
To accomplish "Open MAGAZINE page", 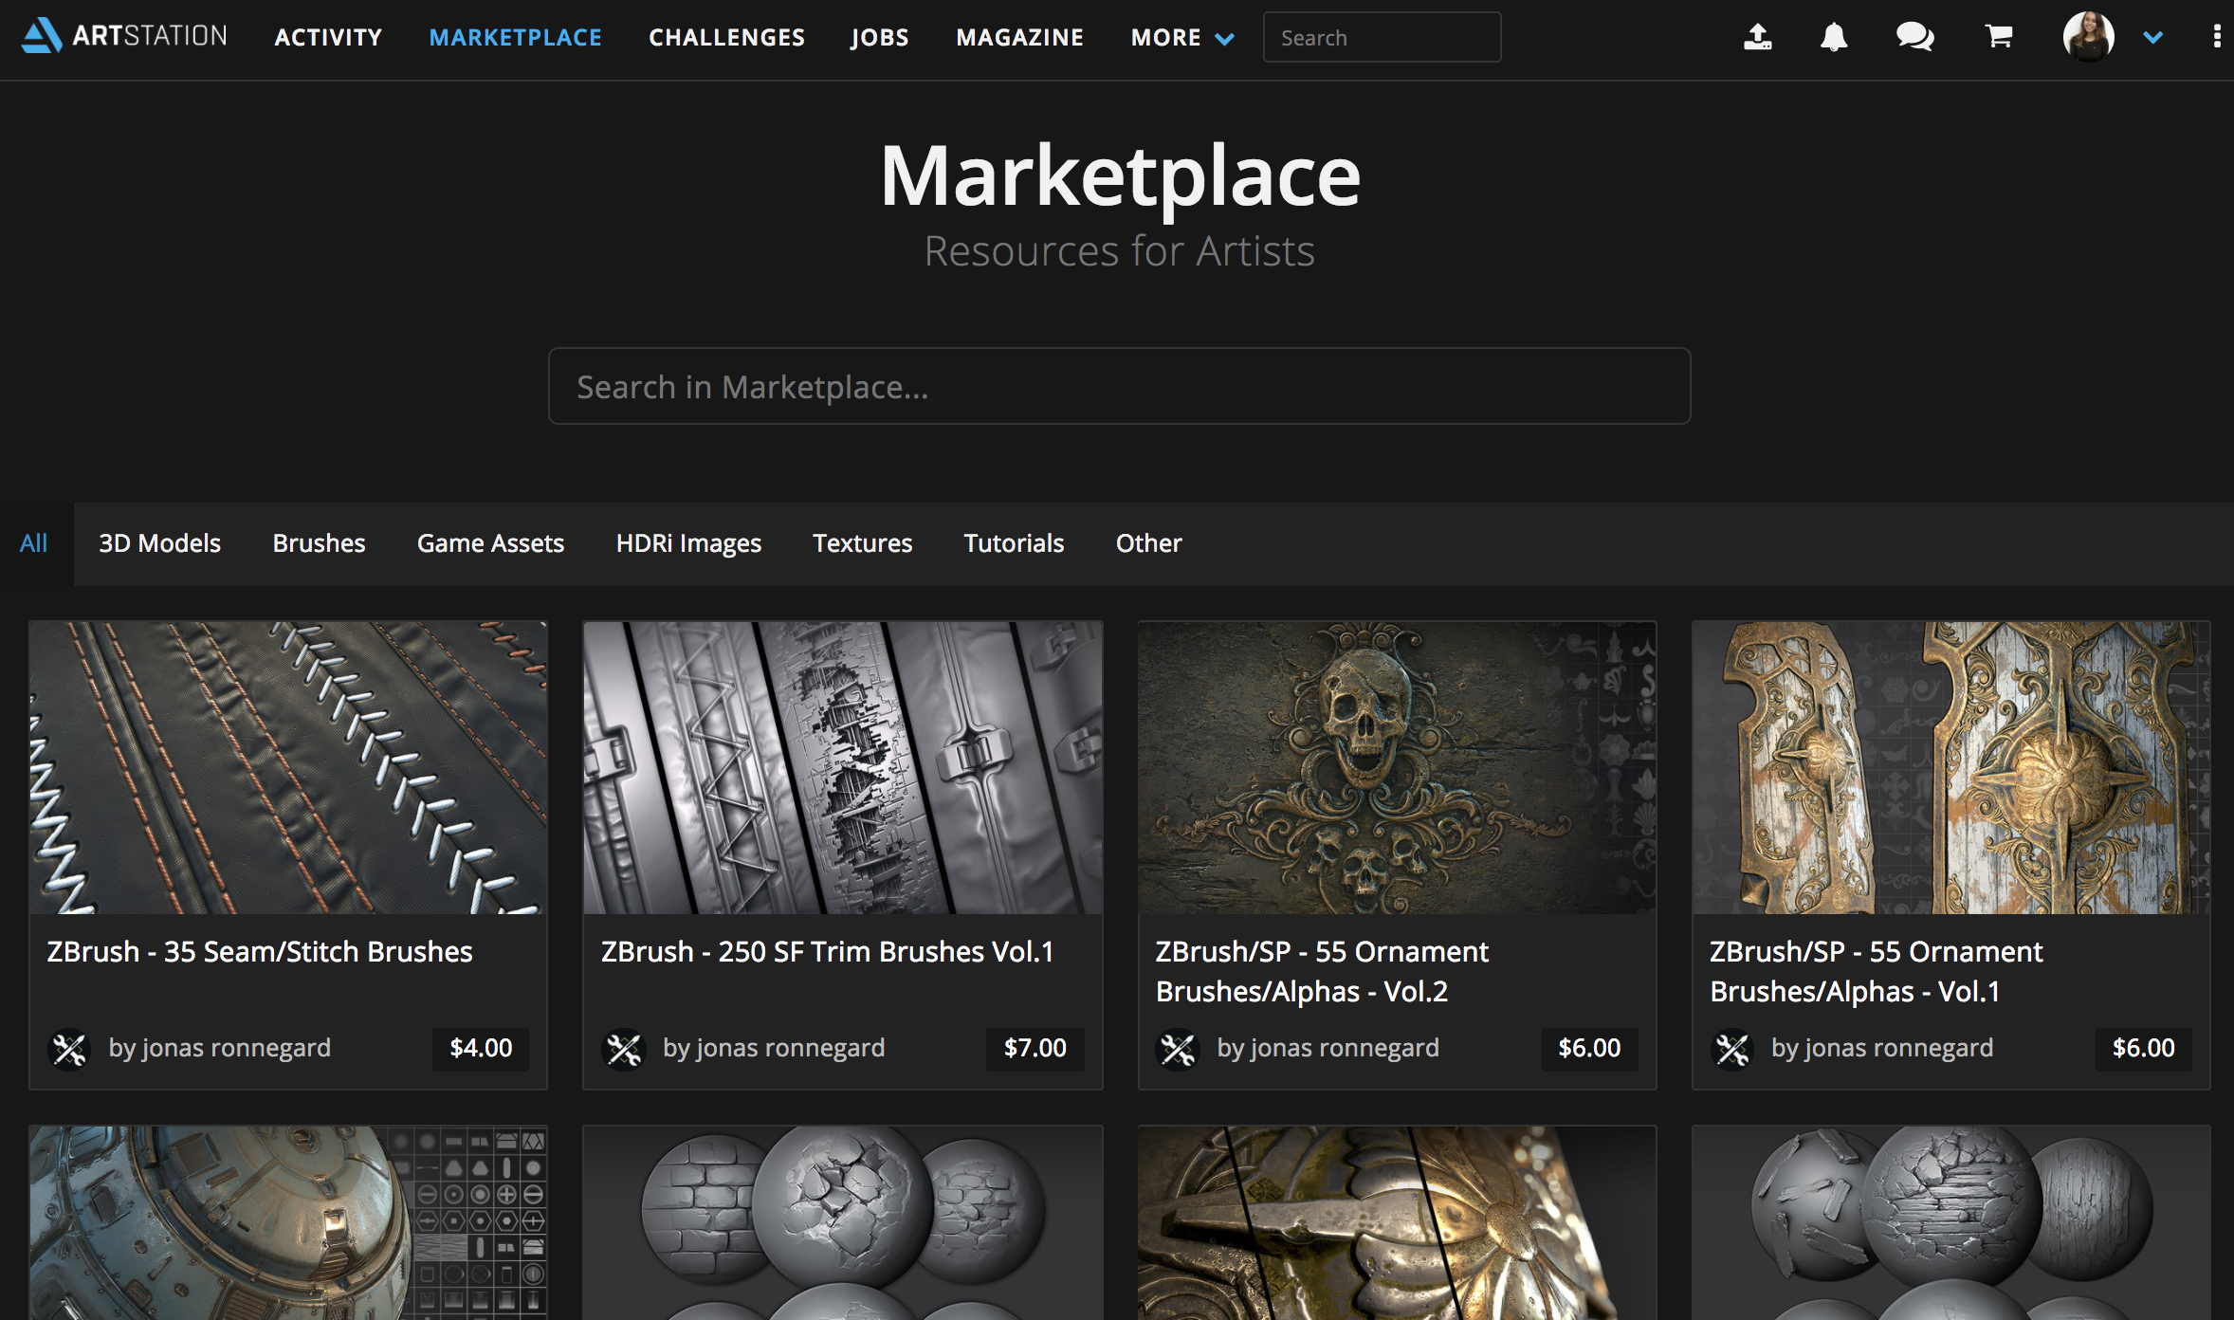I will pyautogui.click(x=1019, y=38).
